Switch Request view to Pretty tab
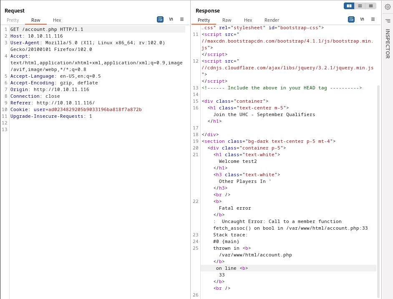The height and width of the screenshot is (299, 393). (x=13, y=20)
